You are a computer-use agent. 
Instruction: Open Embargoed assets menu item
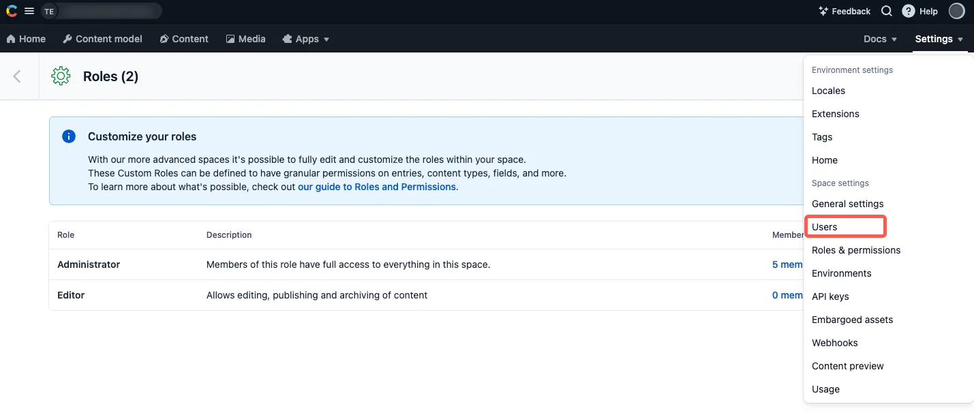click(888, 320)
